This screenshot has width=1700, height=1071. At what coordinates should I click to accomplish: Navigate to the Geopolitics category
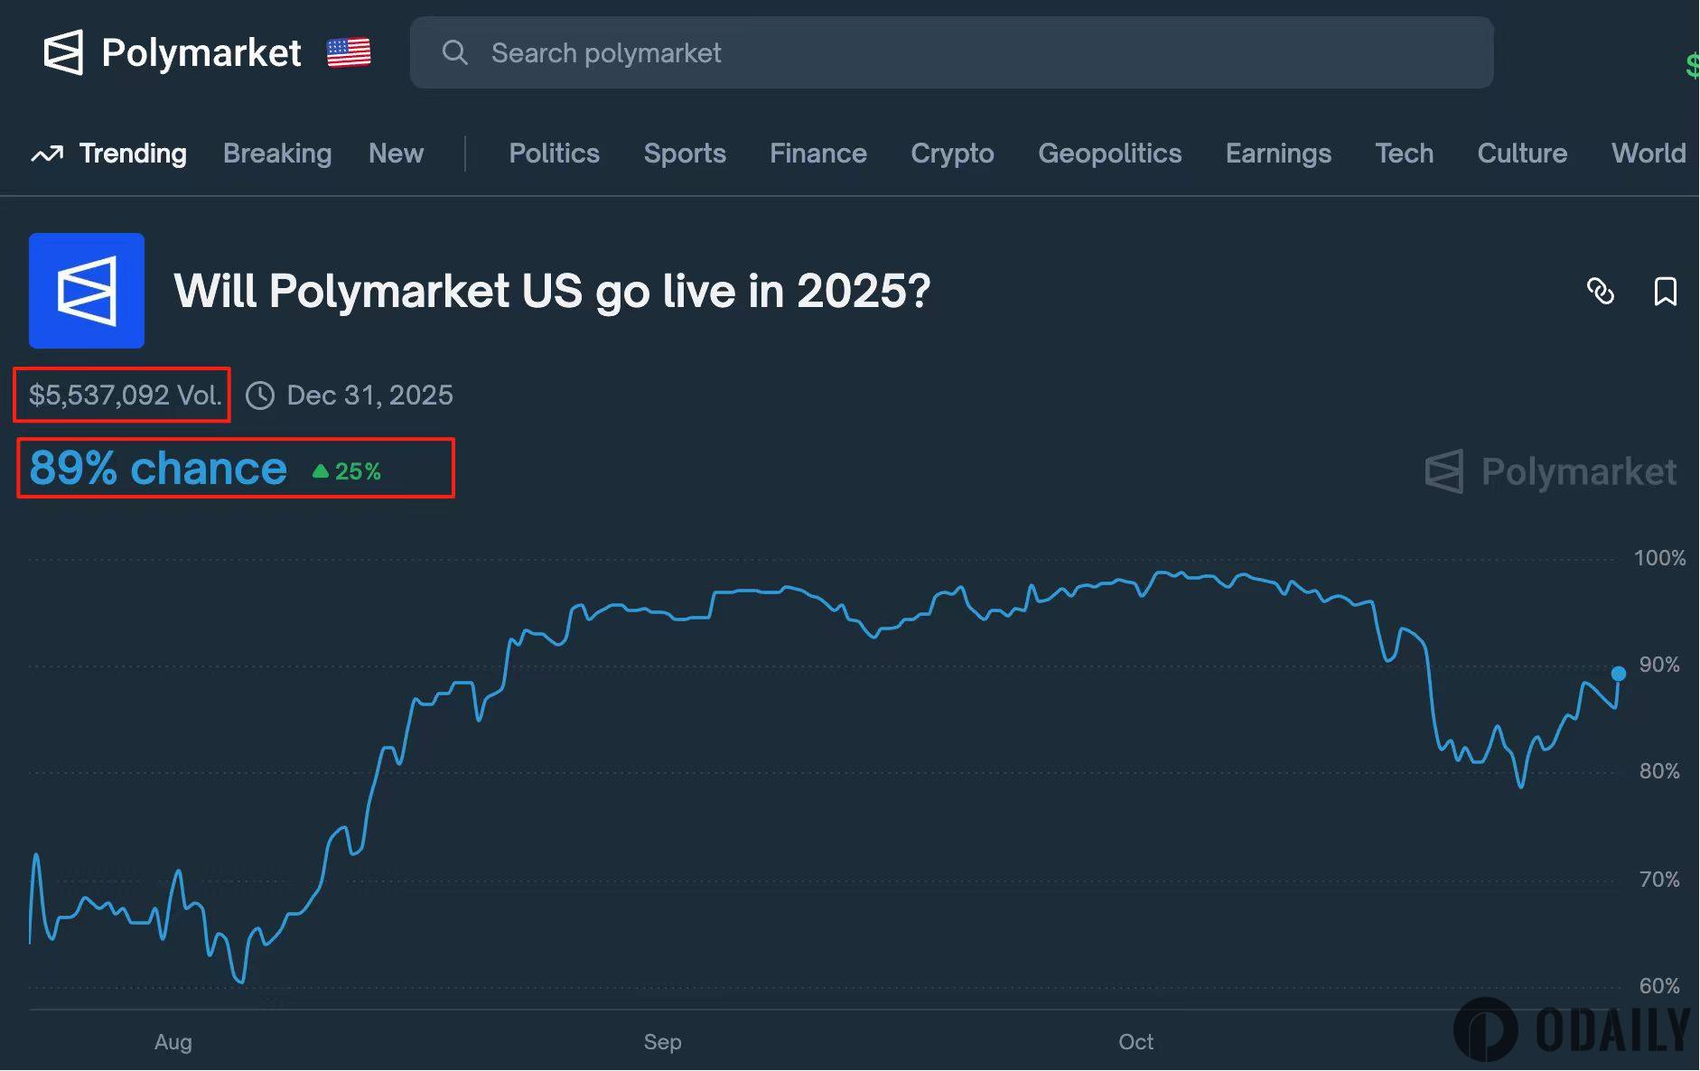(x=1109, y=154)
